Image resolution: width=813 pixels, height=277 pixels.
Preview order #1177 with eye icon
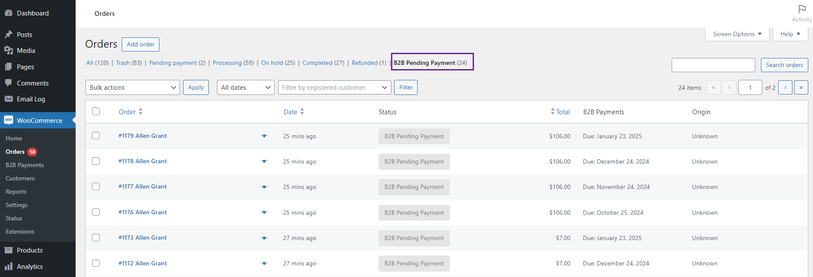264,187
